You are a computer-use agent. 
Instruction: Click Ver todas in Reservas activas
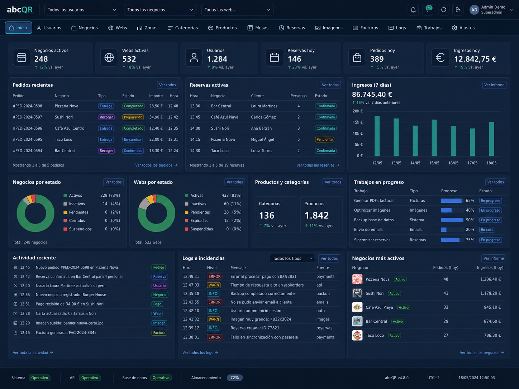point(330,85)
